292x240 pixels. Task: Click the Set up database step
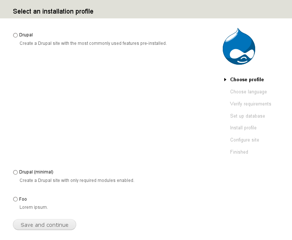247,116
